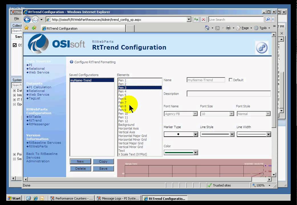Open the address bar history dropdown
This screenshot has height=205, width=297.
click(189, 19)
